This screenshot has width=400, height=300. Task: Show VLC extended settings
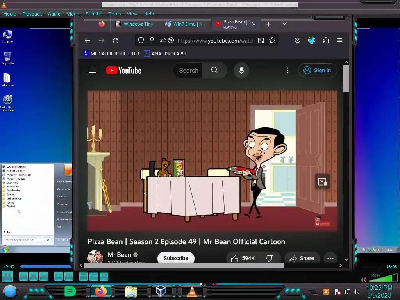69,277
